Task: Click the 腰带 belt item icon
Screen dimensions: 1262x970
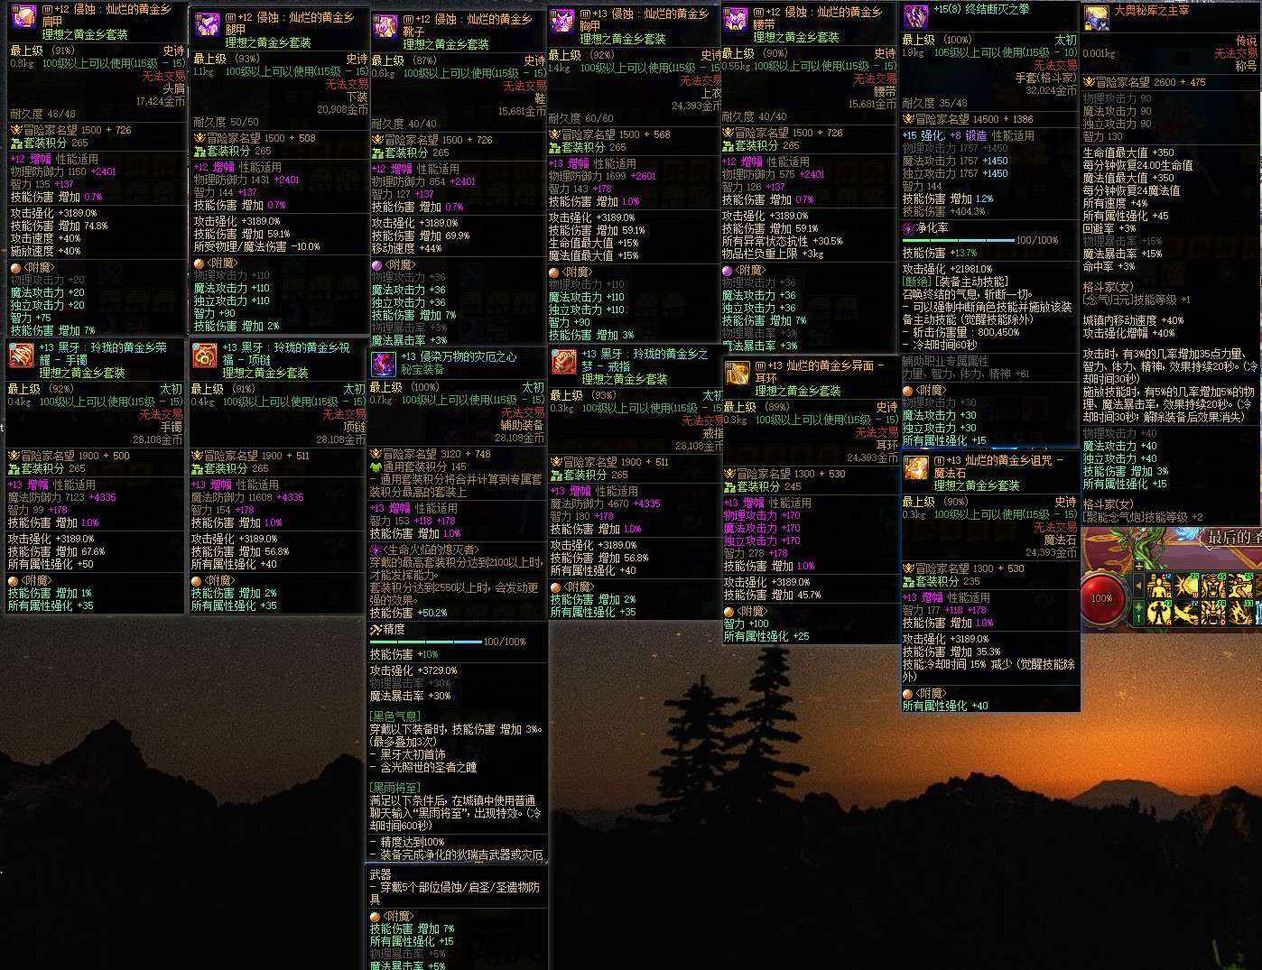Action: click(x=737, y=19)
